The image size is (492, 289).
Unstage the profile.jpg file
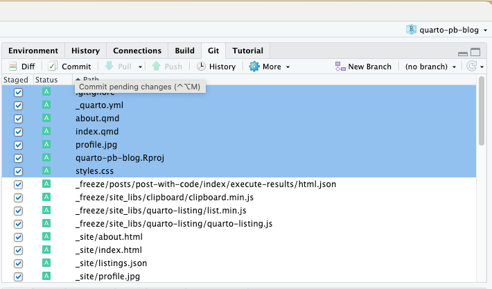(18, 145)
